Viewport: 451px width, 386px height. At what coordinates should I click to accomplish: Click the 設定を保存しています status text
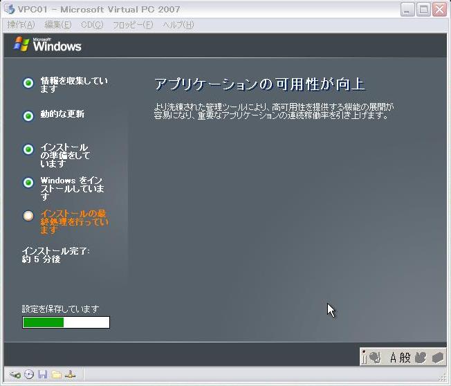60,309
